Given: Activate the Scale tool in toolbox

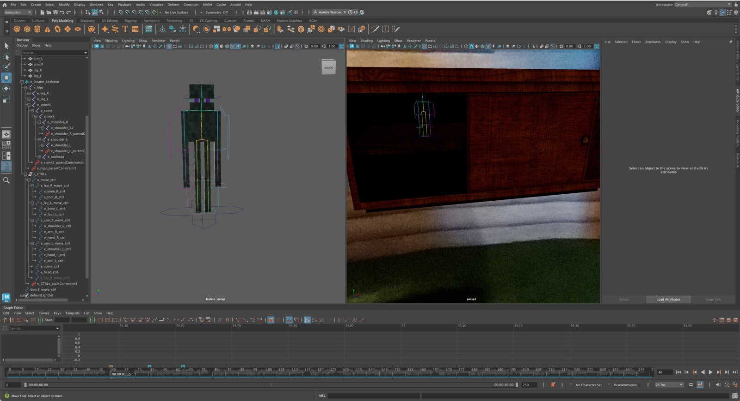Looking at the screenshot, I should pos(6,99).
